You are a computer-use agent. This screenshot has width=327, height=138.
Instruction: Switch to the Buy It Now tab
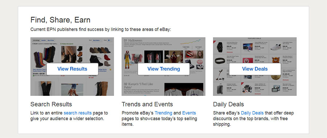point(51,40)
